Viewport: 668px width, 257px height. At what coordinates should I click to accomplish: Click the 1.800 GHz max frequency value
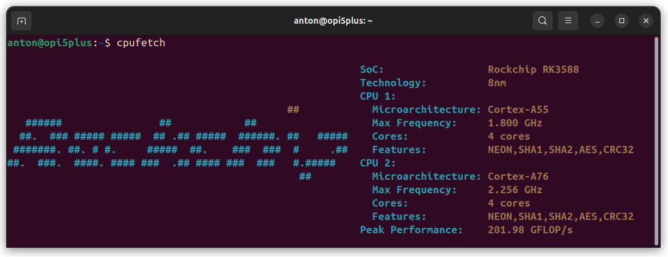point(515,123)
